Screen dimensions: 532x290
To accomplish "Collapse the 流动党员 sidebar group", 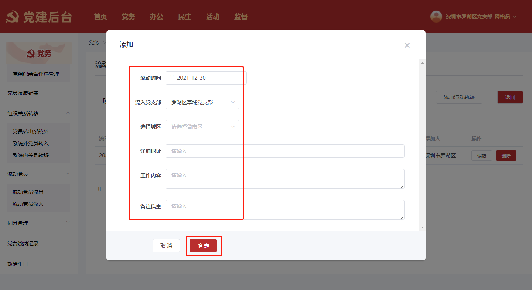I will click(68, 174).
